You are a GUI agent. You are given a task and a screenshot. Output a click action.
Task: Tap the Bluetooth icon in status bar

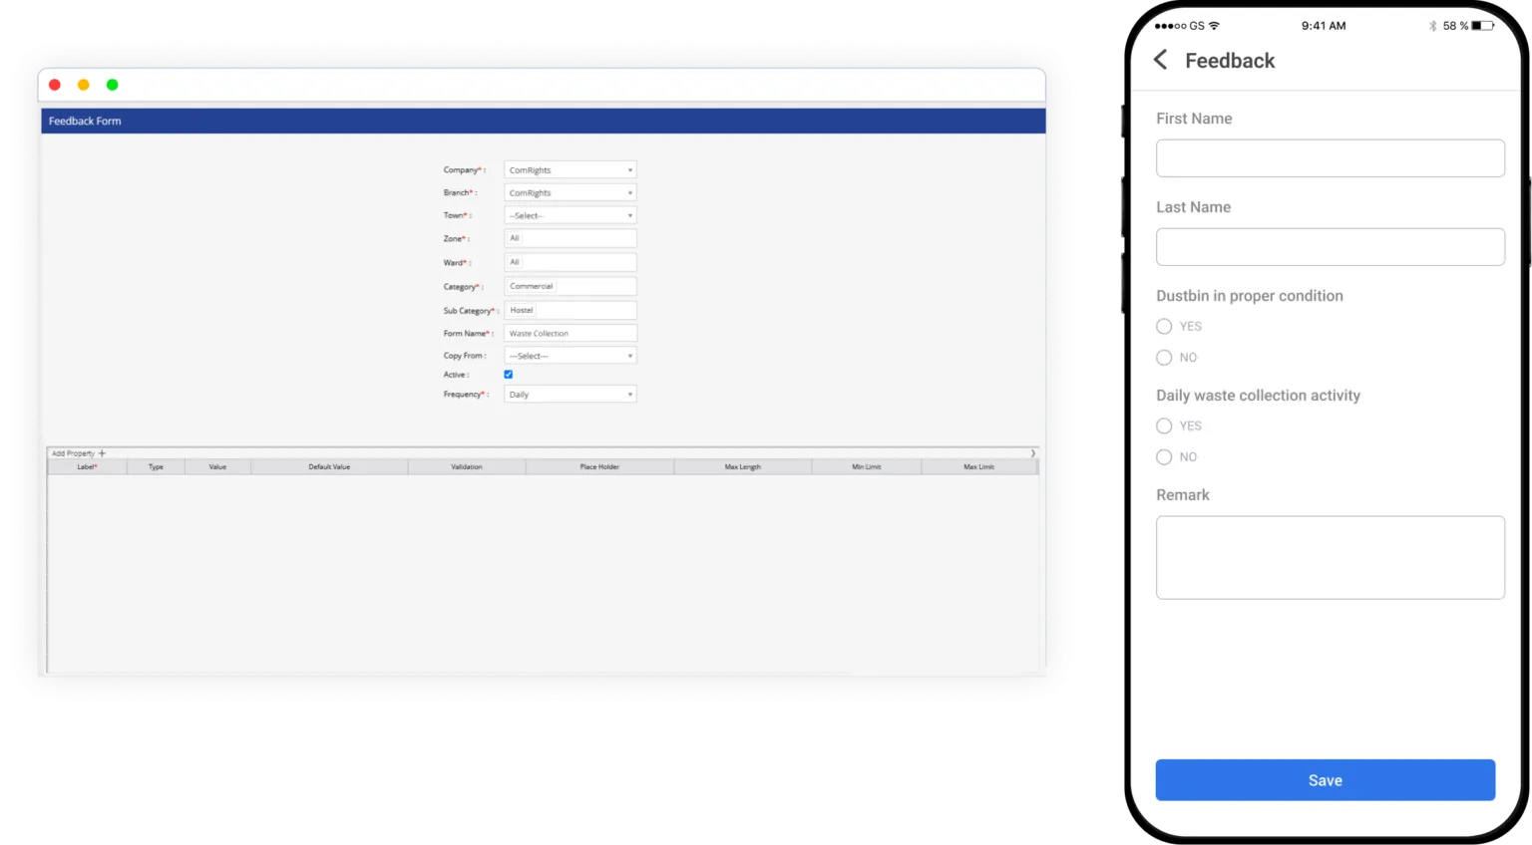(1432, 26)
